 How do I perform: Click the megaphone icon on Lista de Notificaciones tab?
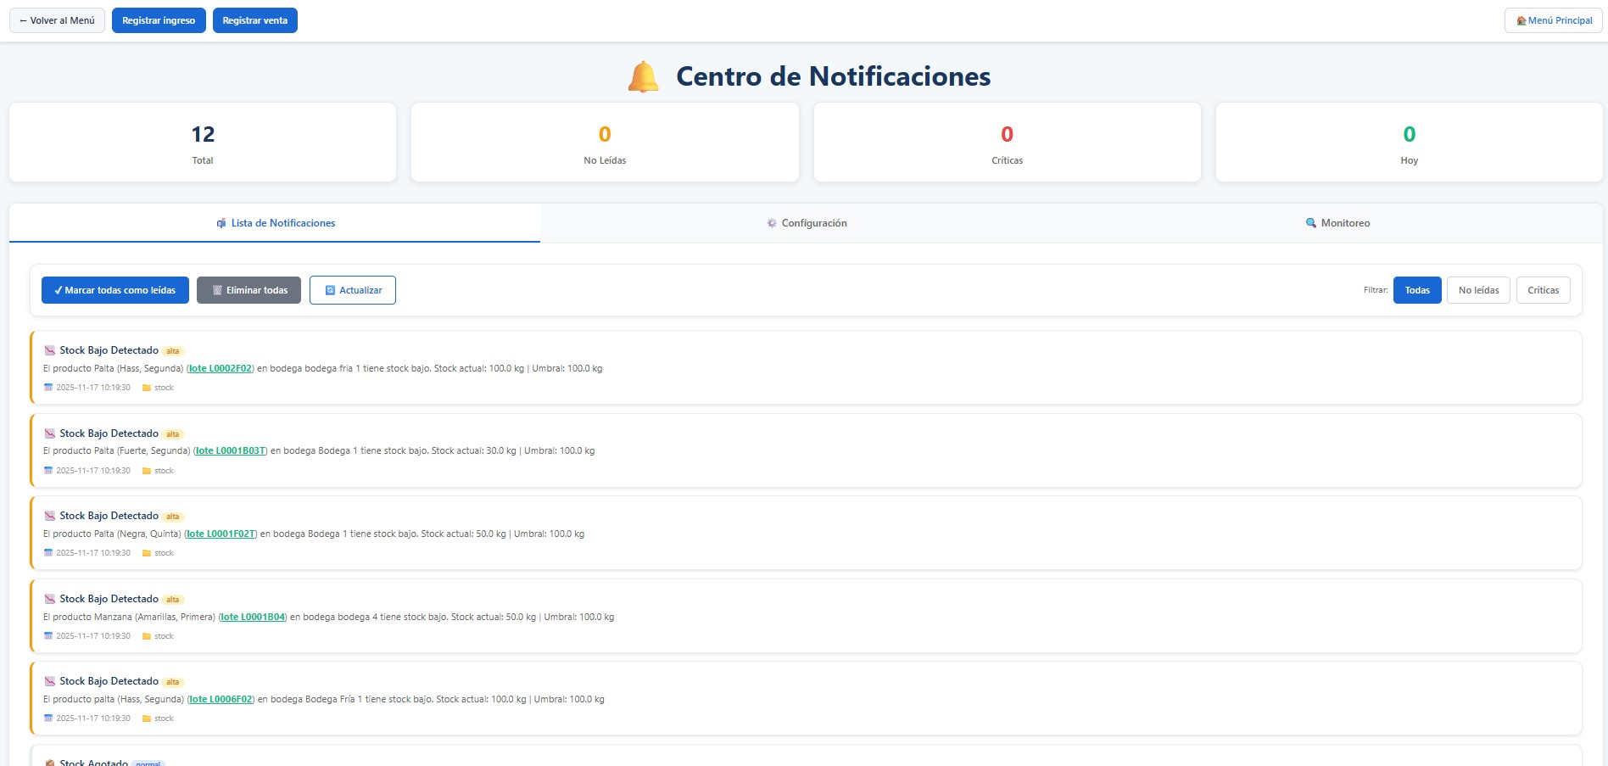pos(221,223)
